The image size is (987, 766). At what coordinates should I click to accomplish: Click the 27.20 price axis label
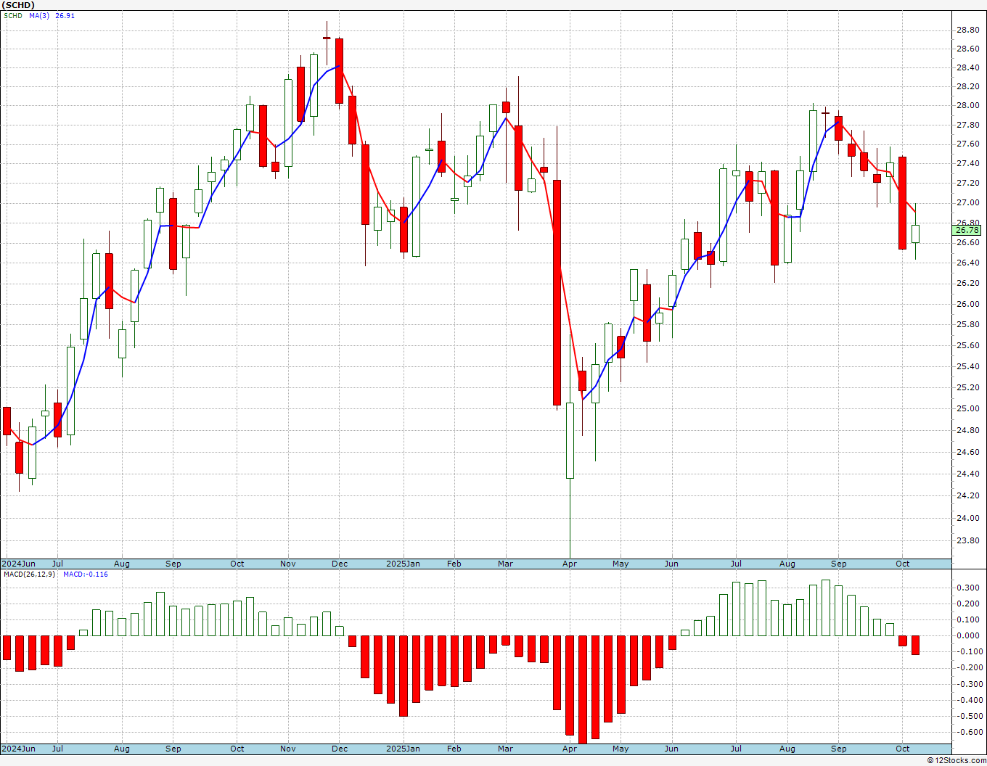(967, 184)
